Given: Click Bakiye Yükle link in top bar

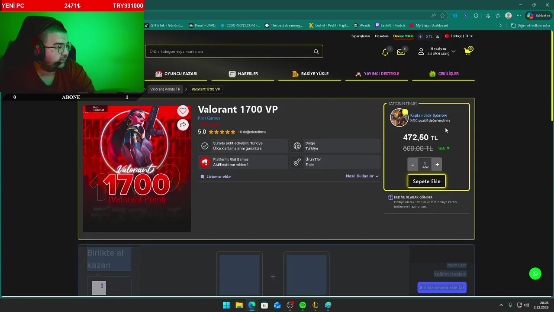Looking at the screenshot, I should [403, 36].
